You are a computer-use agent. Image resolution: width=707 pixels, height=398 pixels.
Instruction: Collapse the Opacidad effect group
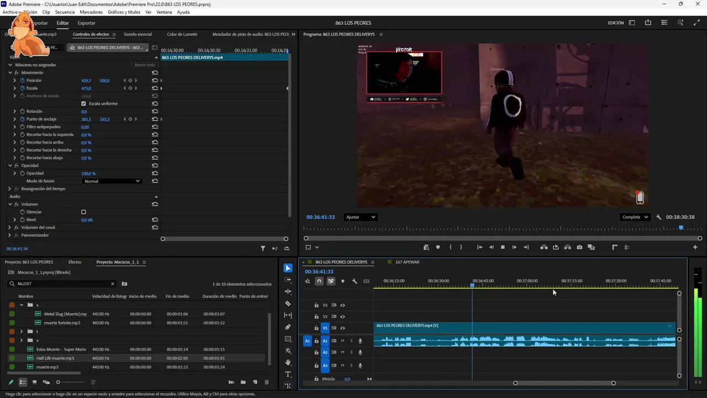(10, 166)
